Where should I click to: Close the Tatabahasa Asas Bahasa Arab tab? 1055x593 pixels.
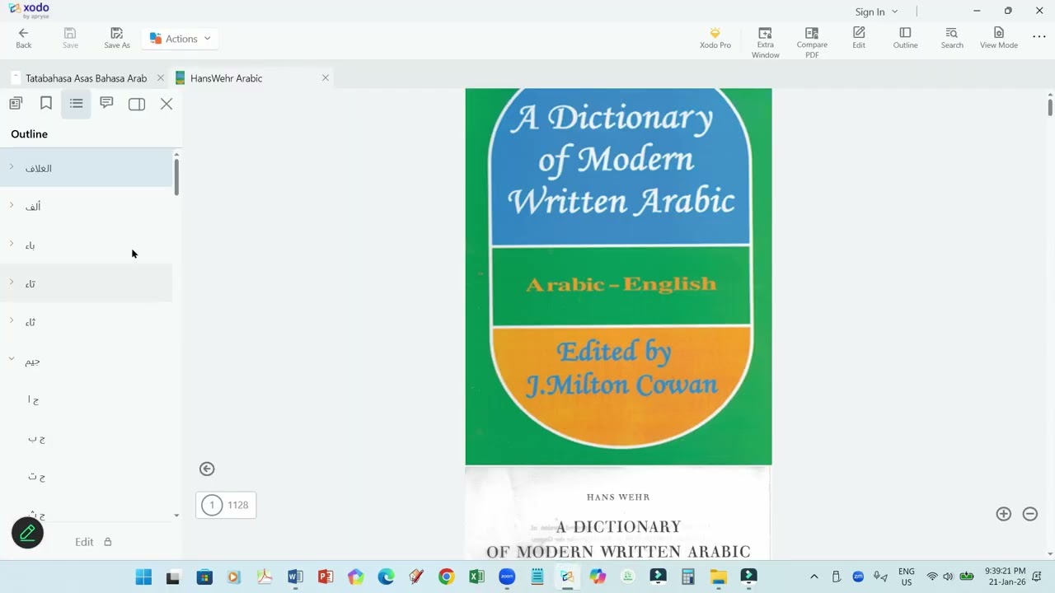(161, 78)
